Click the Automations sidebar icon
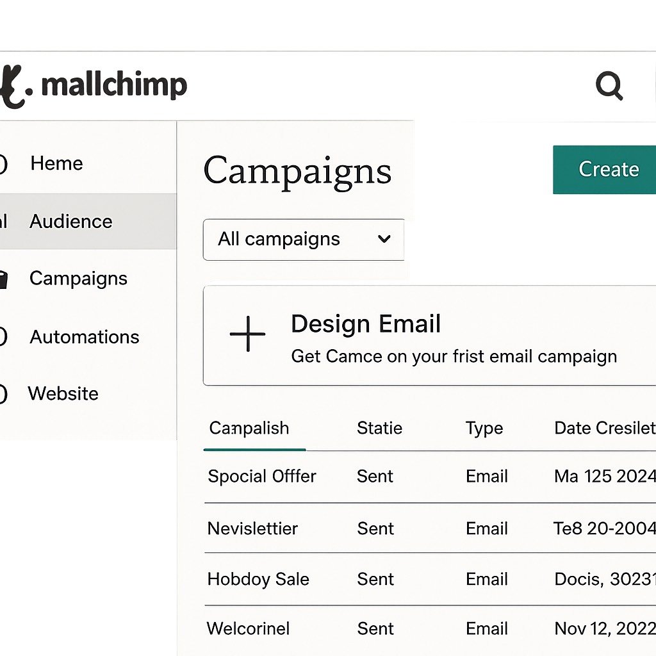Viewport: 656px width, 656px height. click(3, 336)
